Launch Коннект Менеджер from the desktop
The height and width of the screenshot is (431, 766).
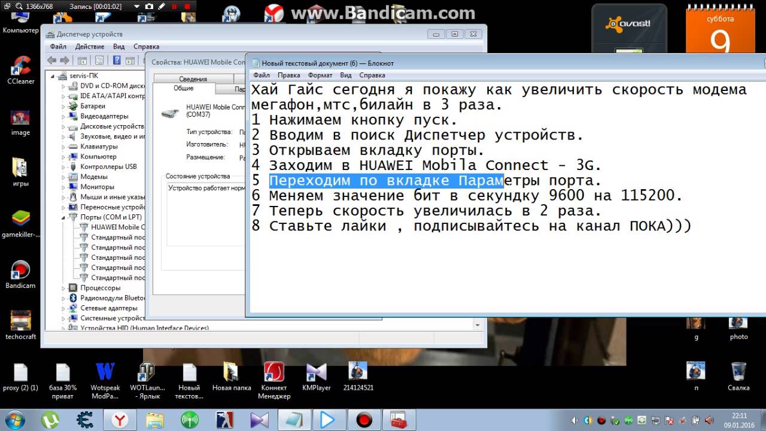coord(274,381)
